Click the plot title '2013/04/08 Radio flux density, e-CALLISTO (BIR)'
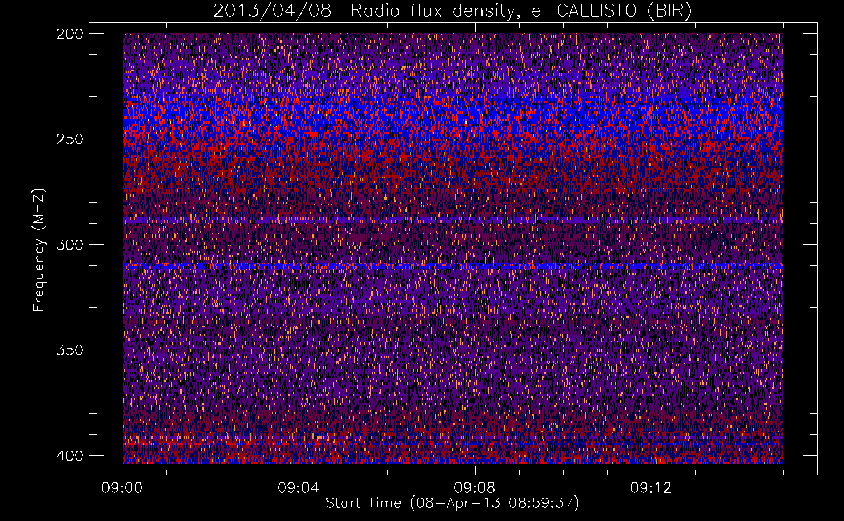 click(x=452, y=11)
